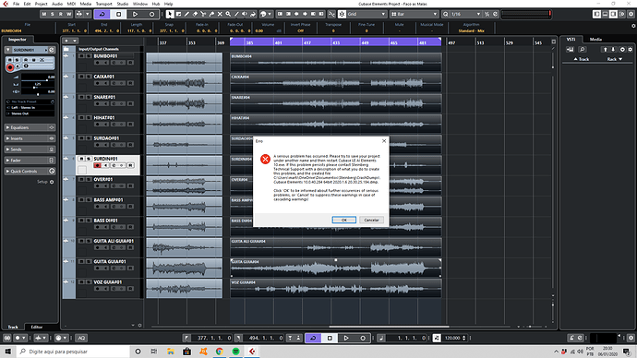Toggle Cycle in top toolbar
The image size is (637, 358).
[102, 14]
